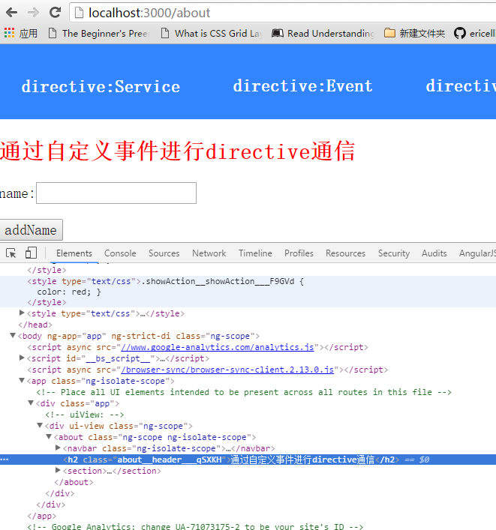
Task: Open the google-analytics analytics.js link
Action: 218,347
